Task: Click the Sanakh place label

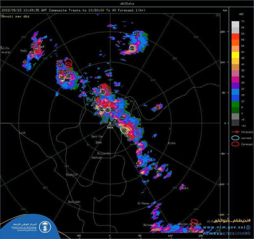Action: [x=184, y=188]
